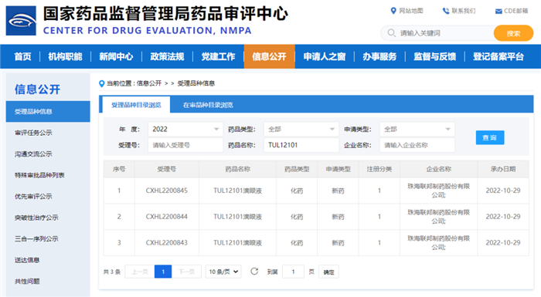Open the 10 条/页 page size dropdown

click(x=223, y=272)
